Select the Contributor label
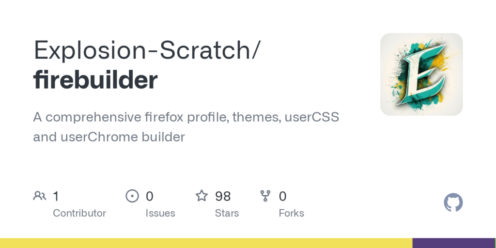The height and width of the screenshot is (248, 496). 79,213
